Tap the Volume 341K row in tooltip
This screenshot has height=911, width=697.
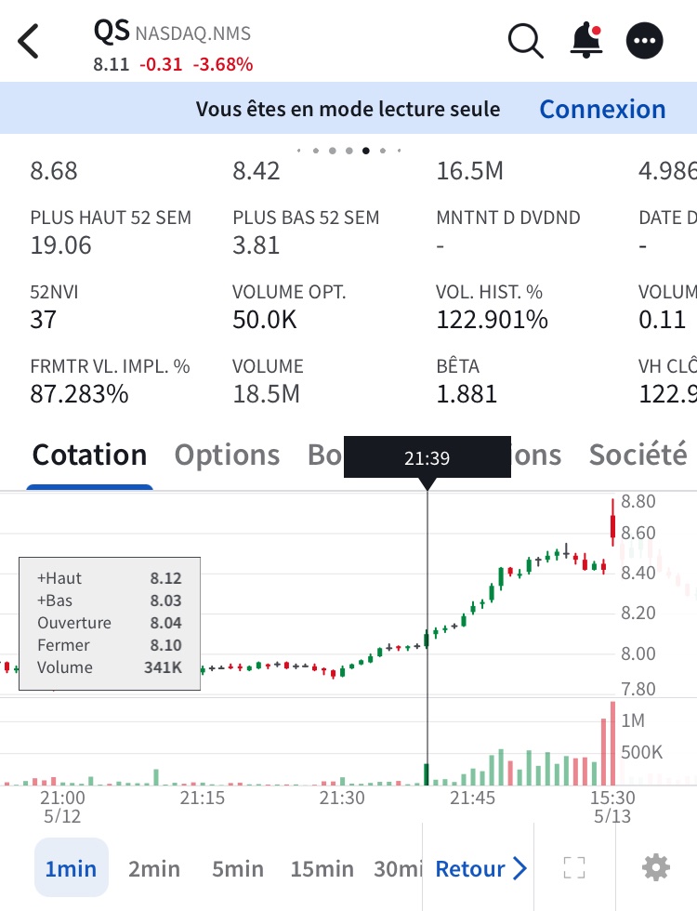pos(110,667)
